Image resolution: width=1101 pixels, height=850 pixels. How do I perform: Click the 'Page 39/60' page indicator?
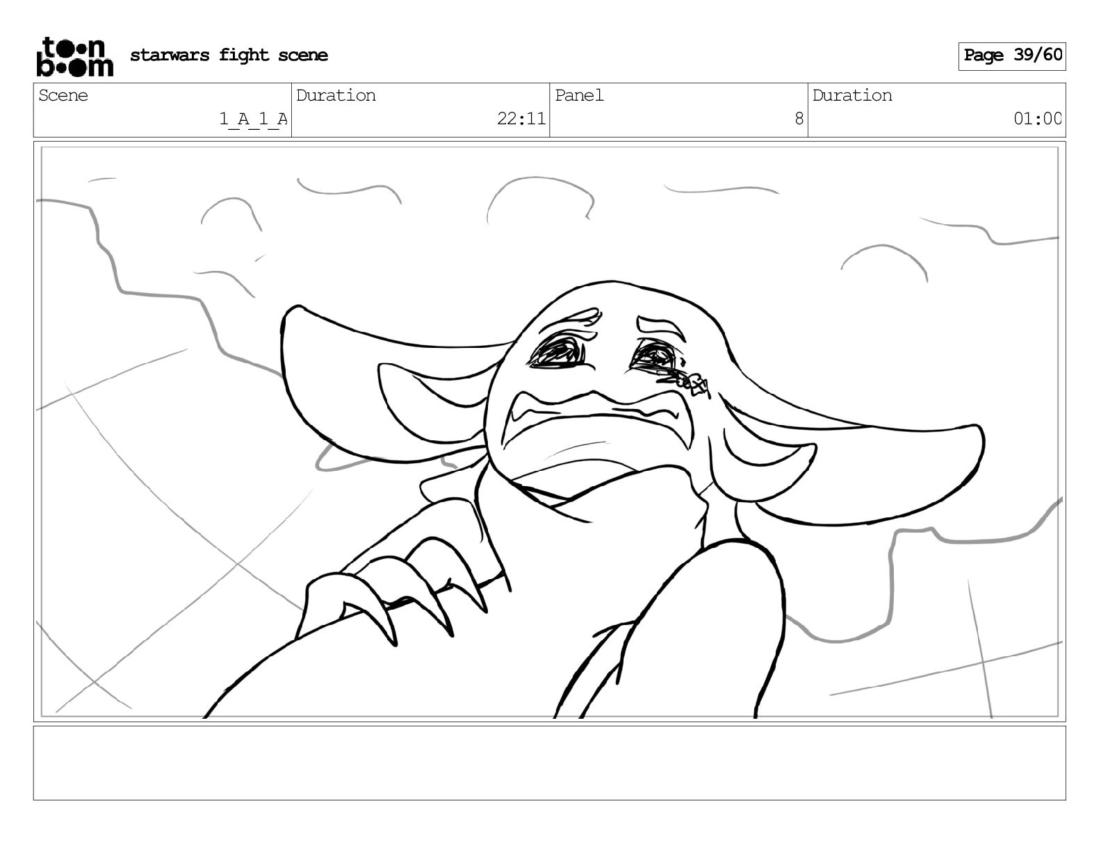click(1012, 56)
